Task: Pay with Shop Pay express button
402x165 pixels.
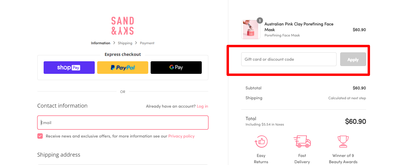Action: [69, 68]
